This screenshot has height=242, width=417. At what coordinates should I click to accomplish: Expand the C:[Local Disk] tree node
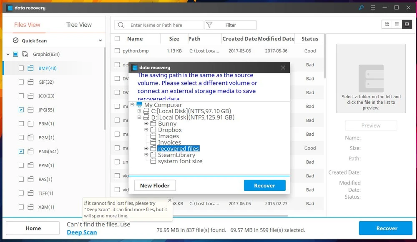(x=139, y=111)
